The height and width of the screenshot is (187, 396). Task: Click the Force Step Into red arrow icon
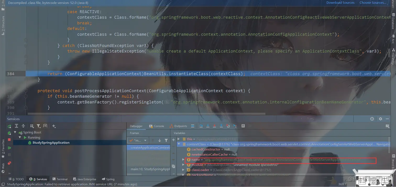(214, 126)
